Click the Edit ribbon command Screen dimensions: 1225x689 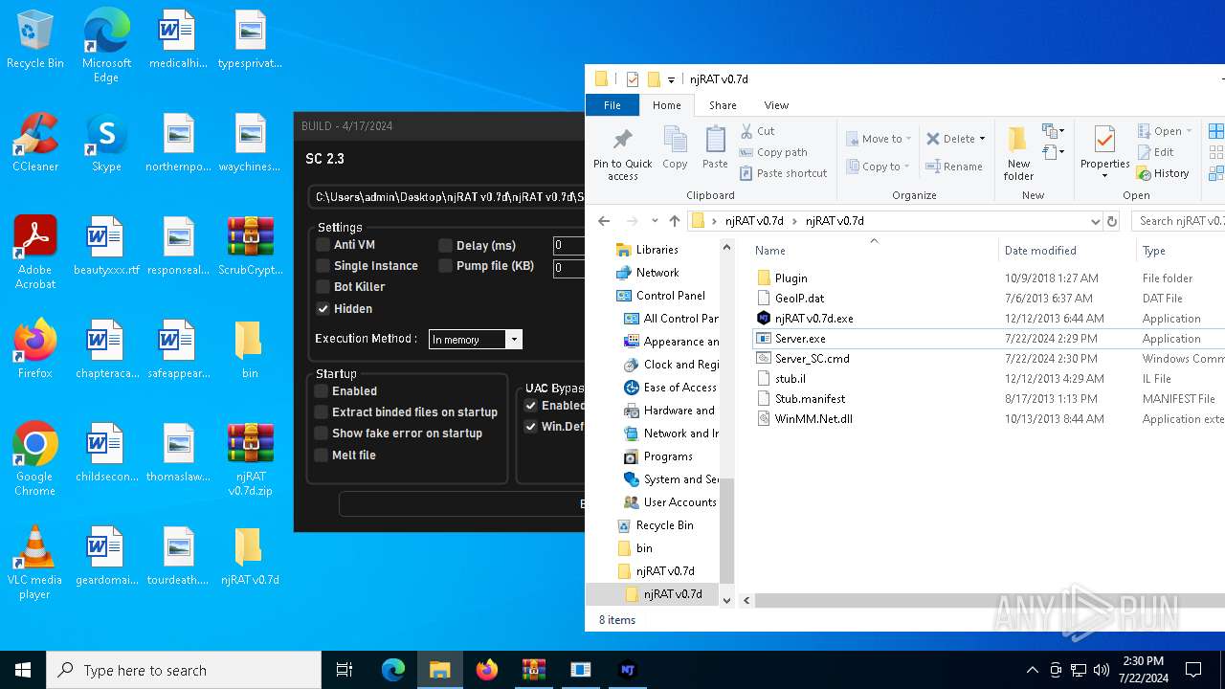1155,152
